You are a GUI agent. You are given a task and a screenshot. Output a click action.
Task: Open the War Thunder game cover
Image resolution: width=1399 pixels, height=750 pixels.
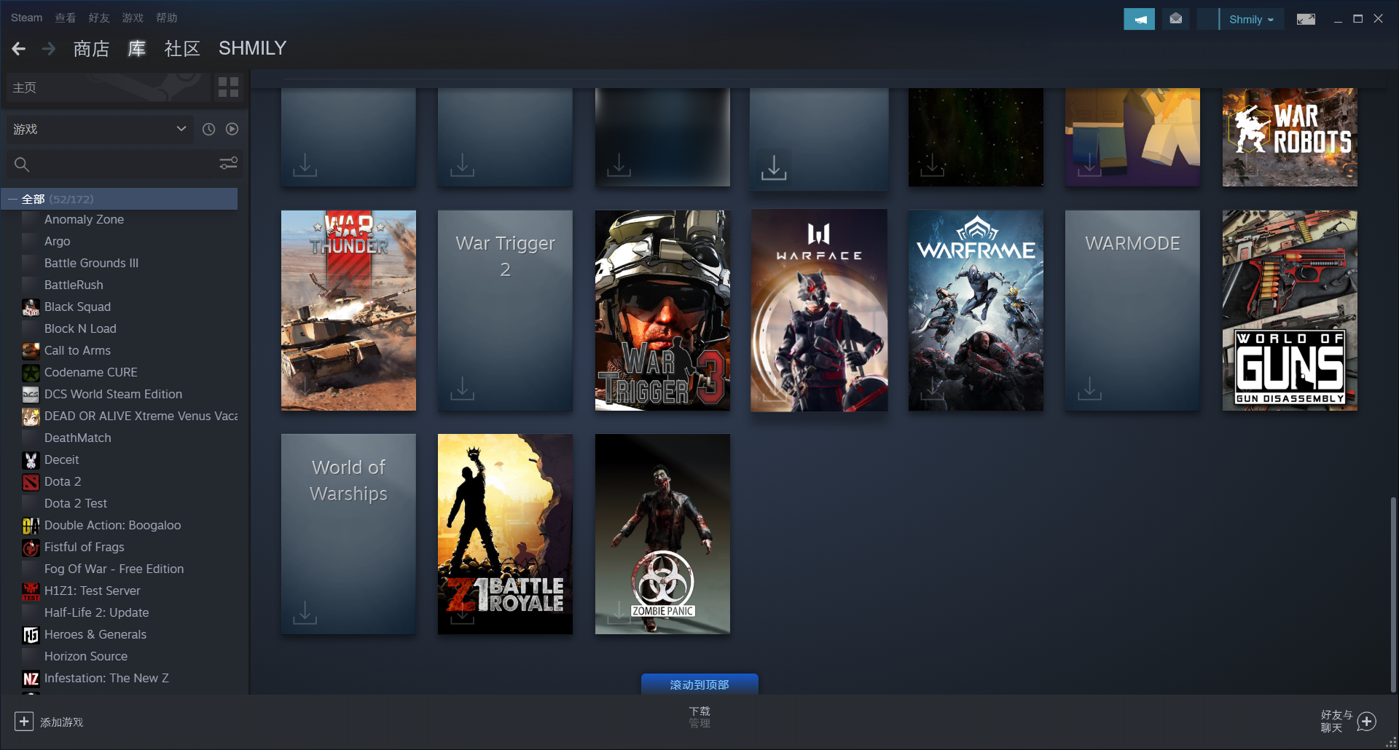348,310
